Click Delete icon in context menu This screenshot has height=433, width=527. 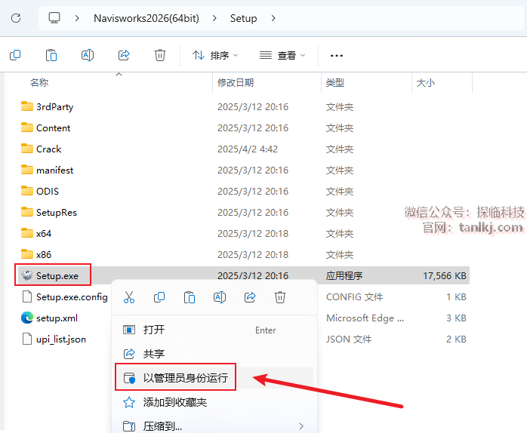pyautogui.click(x=280, y=297)
